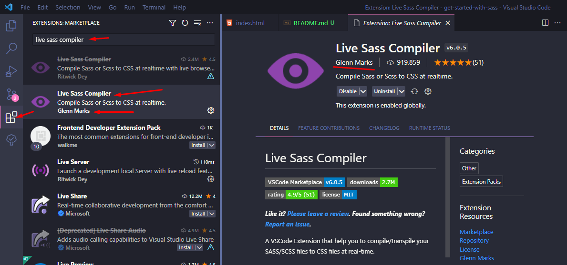Open the Live Share icon in activity bar
Viewport: 567px width, 265px height.
tap(11, 140)
